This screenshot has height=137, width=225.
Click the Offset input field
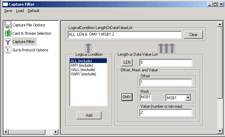pos(166,82)
